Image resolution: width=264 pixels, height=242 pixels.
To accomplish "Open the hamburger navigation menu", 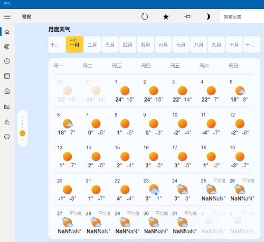I will [7, 17].
